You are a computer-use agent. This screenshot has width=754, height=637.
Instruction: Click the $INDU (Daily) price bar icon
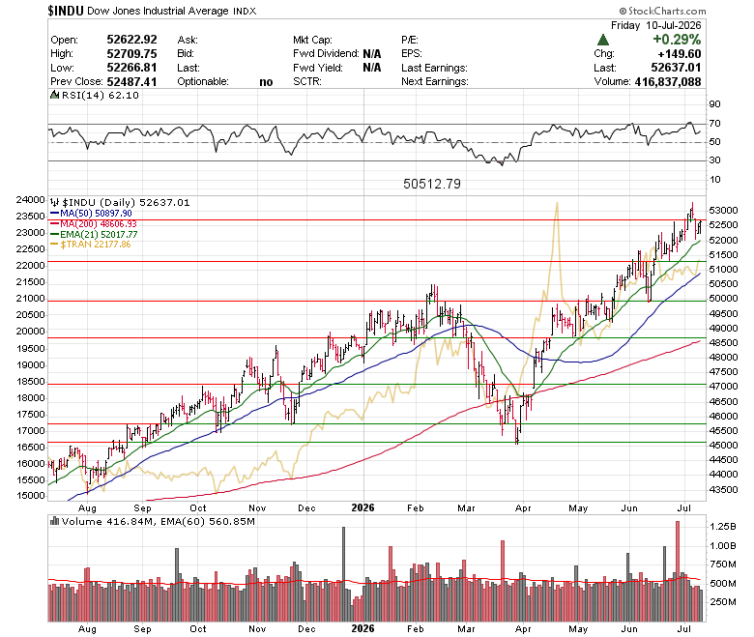click(x=55, y=202)
